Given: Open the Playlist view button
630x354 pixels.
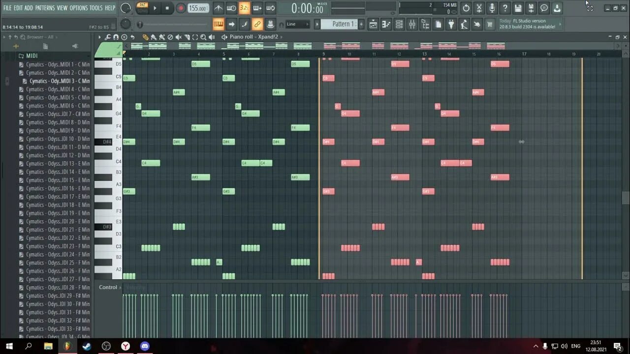Looking at the screenshot, I should pyautogui.click(x=373, y=24).
